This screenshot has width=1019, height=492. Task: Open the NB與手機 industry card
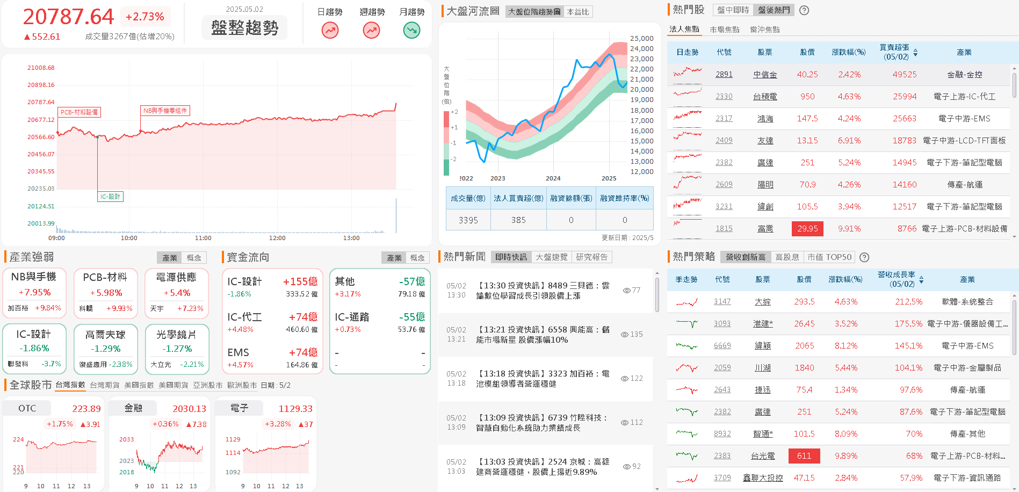(34, 293)
